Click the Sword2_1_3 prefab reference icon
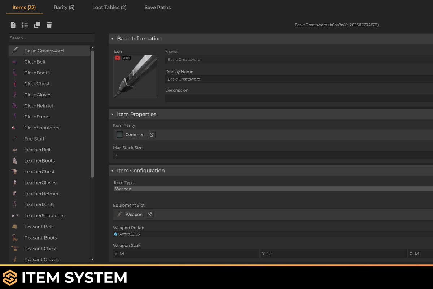This screenshot has width=433, height=289. 116,234
